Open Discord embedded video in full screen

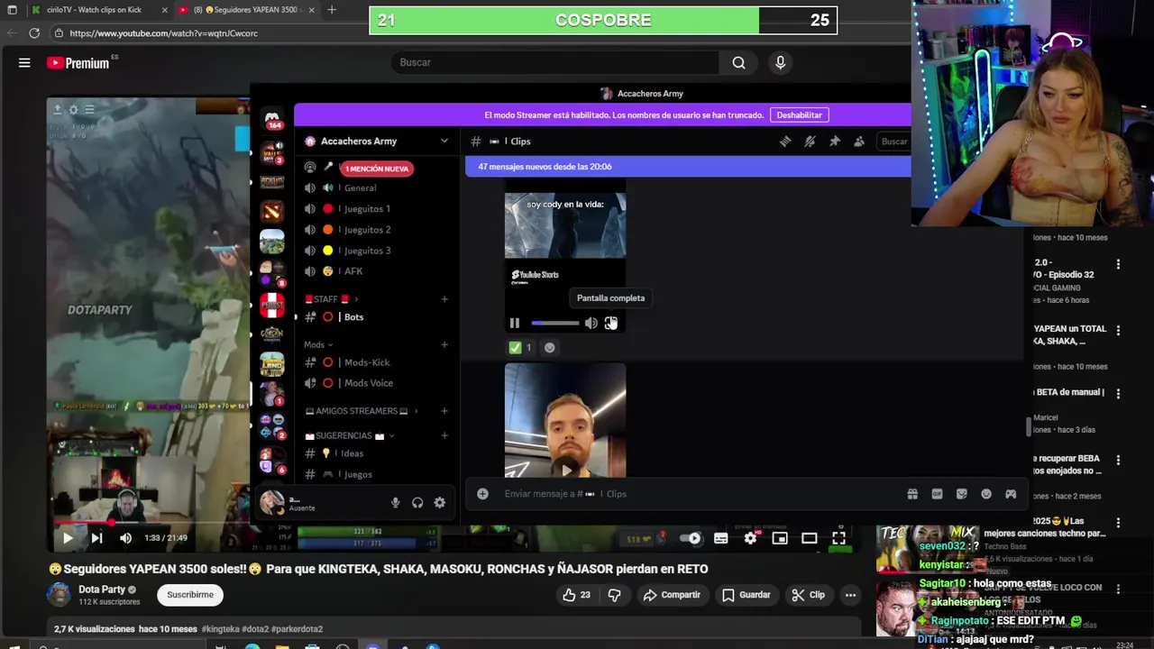(x=610, y=323)
